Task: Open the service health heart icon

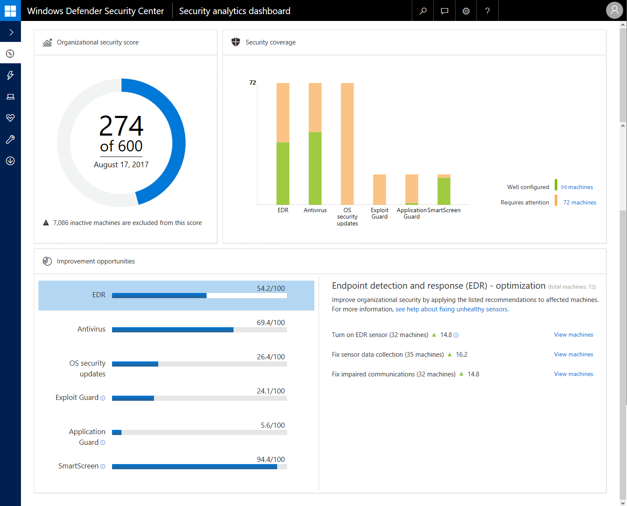Action: (x=11, y=118)
